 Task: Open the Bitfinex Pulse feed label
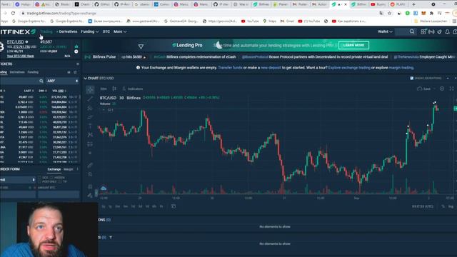click(104, 57)
